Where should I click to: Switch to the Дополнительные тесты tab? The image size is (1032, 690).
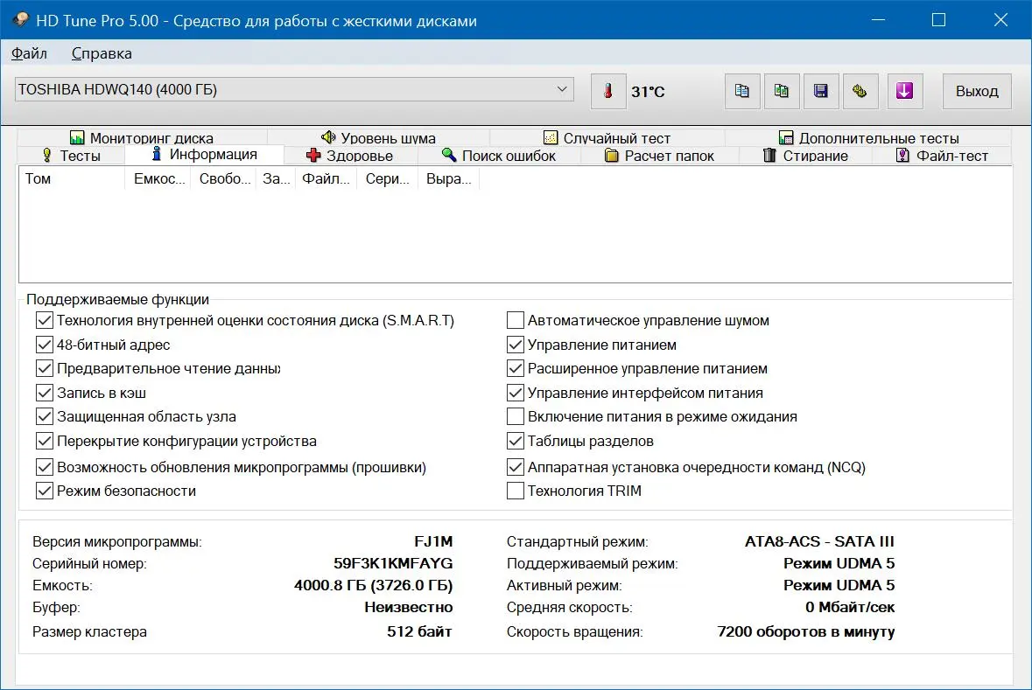pyautogui.click(x=869, y=137)
